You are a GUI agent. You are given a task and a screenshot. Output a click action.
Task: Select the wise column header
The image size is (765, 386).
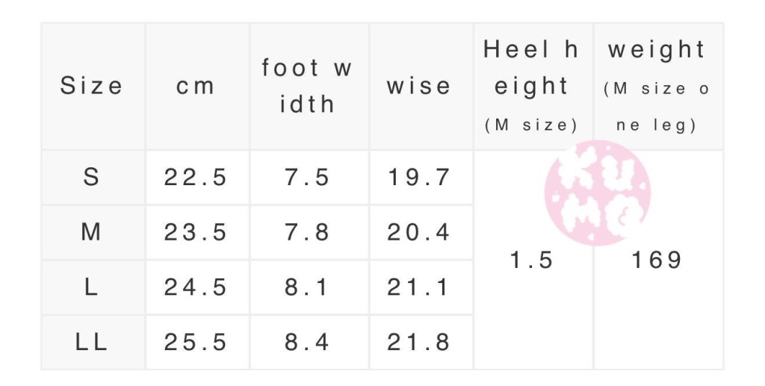pyautogui.click(x=419, y=86)
